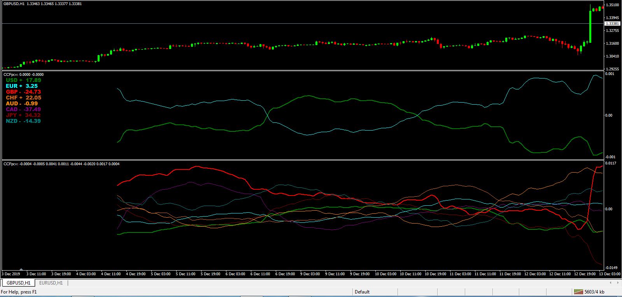Viewport: 622px width, 297px height.
Task: Select the JPY + 34.32 strength label
Action: (x=23, y=115)
